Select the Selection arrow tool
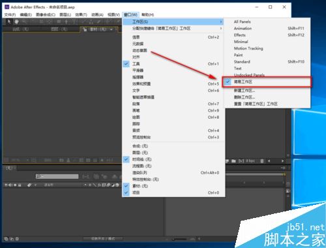The image size is (326, 248). 9,22
